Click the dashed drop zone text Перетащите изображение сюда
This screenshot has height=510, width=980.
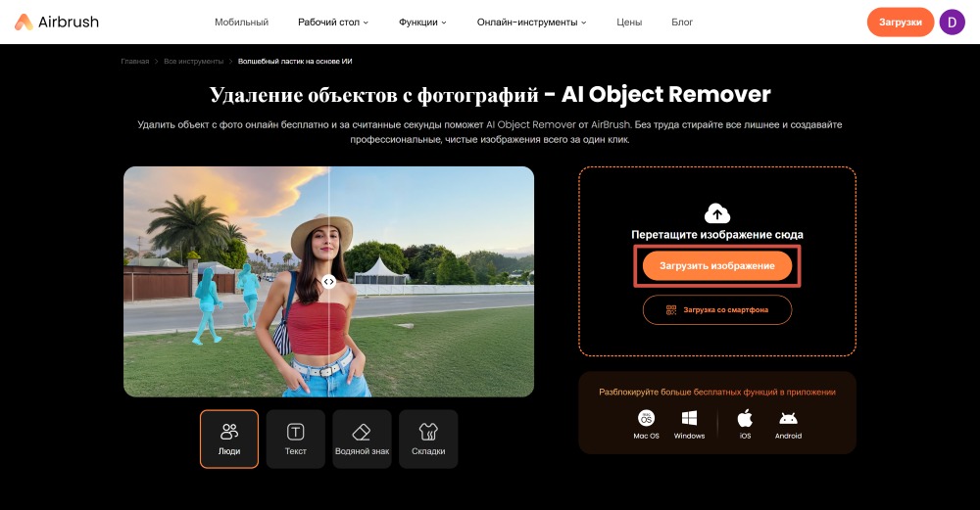click(x=717, y=235)
